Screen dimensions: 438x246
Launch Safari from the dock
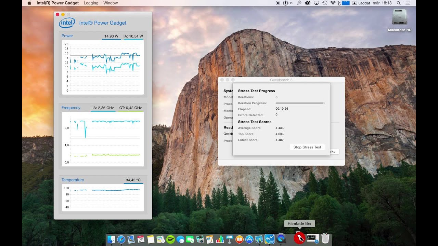point(121,239)
